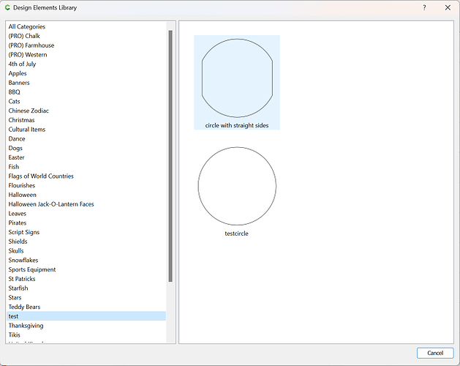Image resolution: width=460 pixels, height=366 pixels.
Task: Choose the St Patricks category
Action: click(86, 279)
